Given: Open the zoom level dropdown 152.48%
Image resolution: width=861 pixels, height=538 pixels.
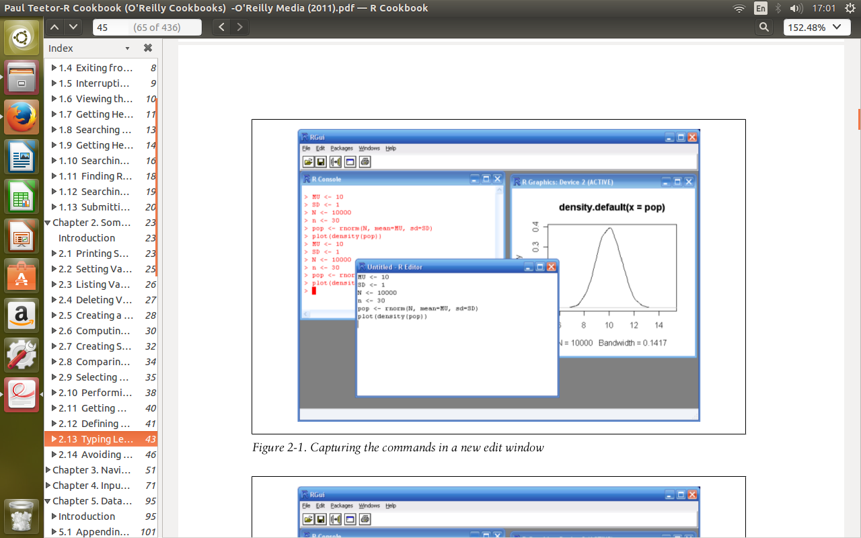Looking at the screenshot, I should click(x=817, y=27).
